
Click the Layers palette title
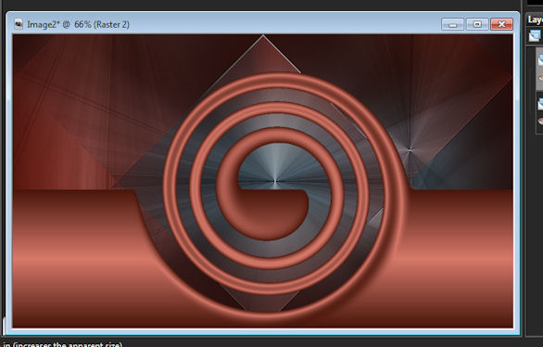536,19
